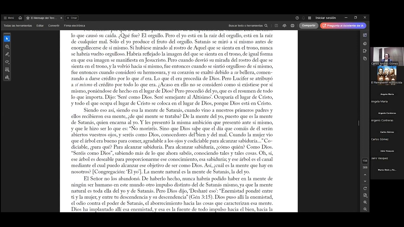Viewport: 404px width, 227px height.
Task: Select Angela Maria participant tile
Action: (387, 94)
